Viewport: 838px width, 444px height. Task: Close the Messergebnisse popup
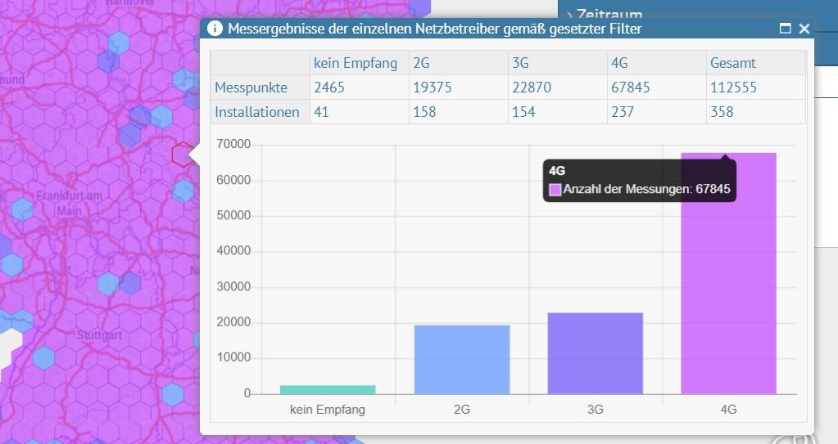point(804,29)
